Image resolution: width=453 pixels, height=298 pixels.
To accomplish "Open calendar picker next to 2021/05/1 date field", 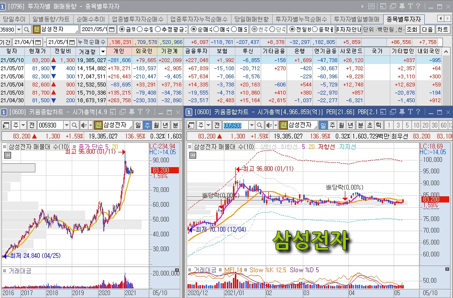I will [x=112, y=30].
